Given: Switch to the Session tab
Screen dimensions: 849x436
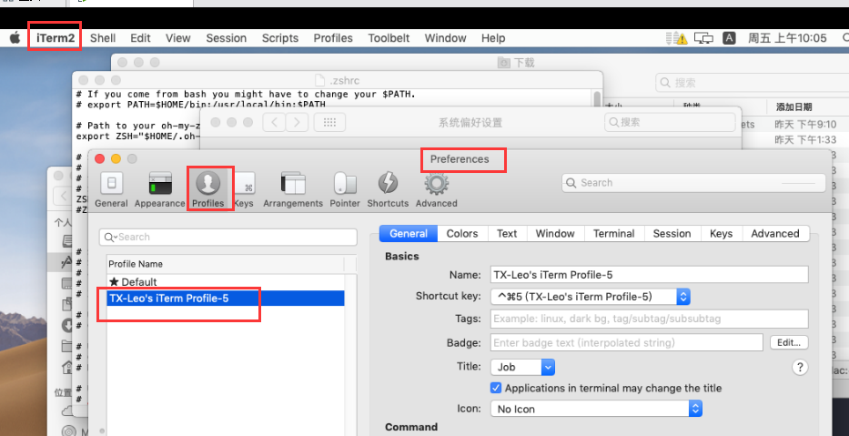Looking at the screenshot, I should click(x=672, y=233).
